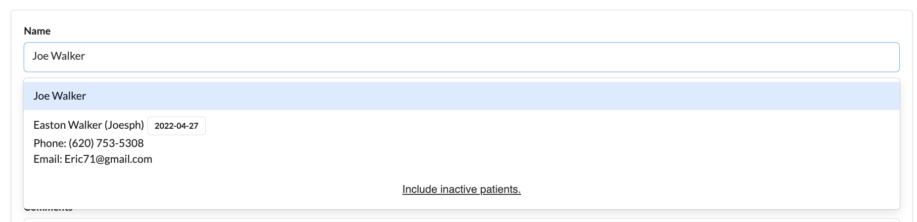Click the partially hidden Comments label
Image resolution: width=917 pixels, height=222 pixels.
pyautogui.click(x=48, y=210)
